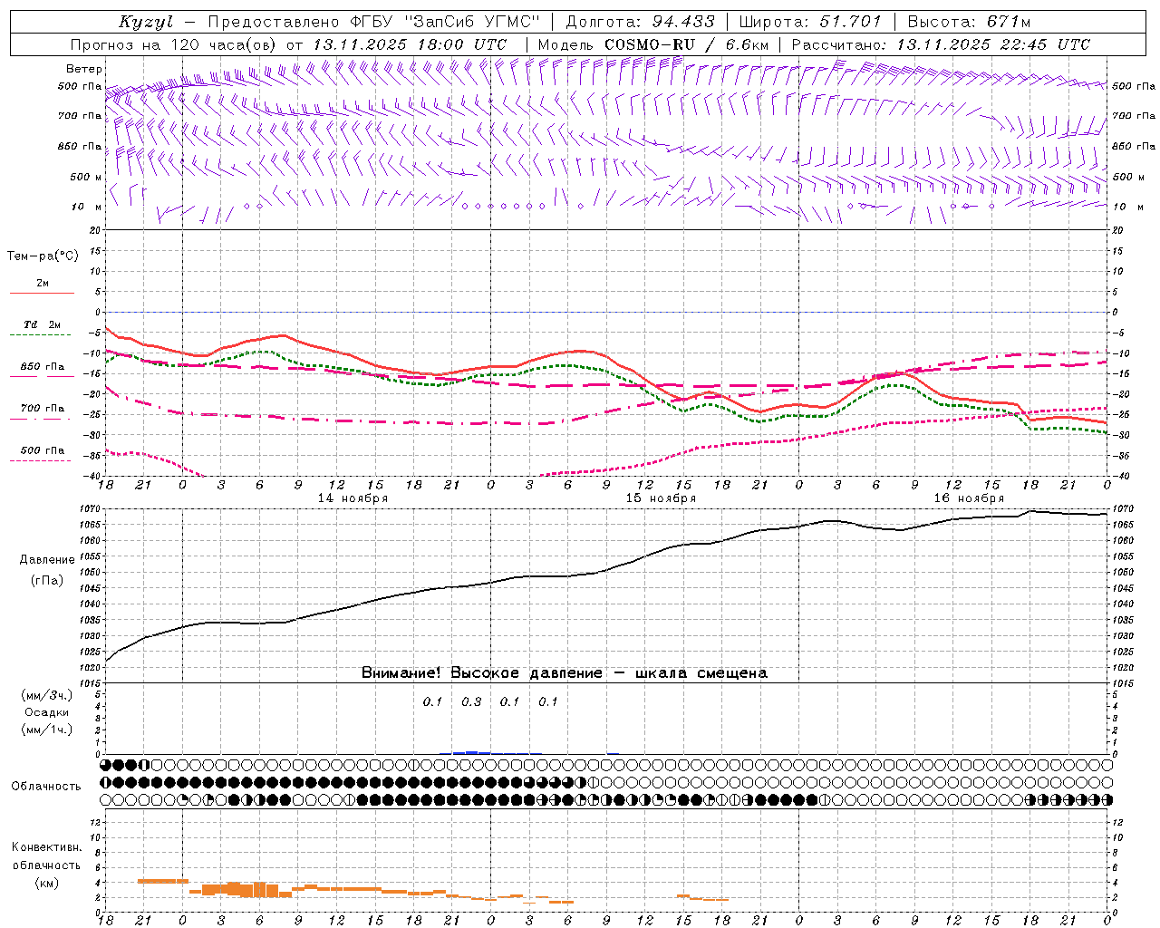Click the 16 ноября date label
Image resolution: width=1160 pixels, height=928 pixels.
[969, 498]
